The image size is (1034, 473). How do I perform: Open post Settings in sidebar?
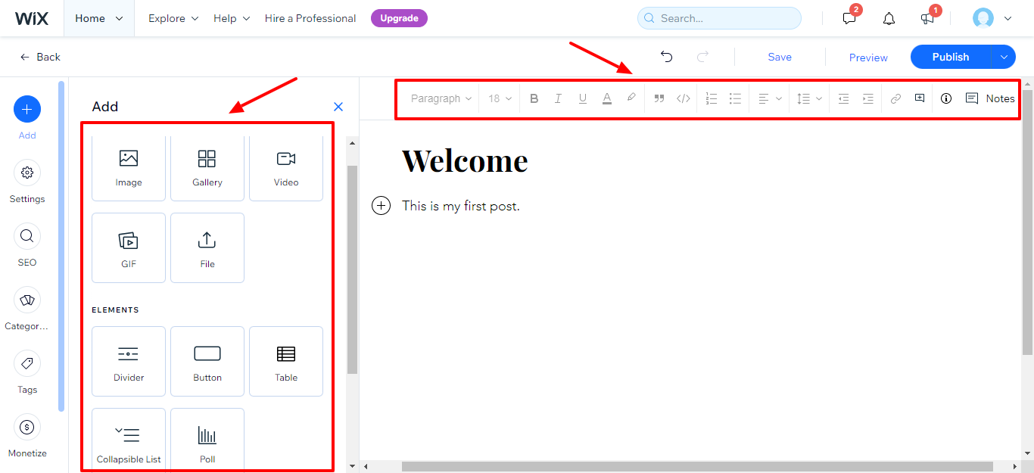(27, 182)
